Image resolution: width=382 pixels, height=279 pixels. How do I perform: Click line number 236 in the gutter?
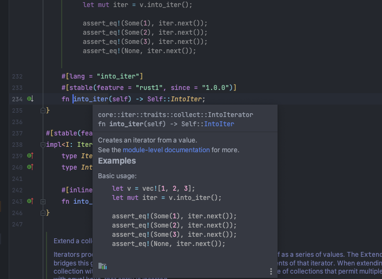(17, 122)
